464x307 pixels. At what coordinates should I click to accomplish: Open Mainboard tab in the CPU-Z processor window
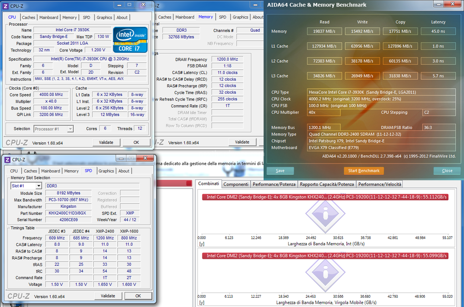click(49, 18)
